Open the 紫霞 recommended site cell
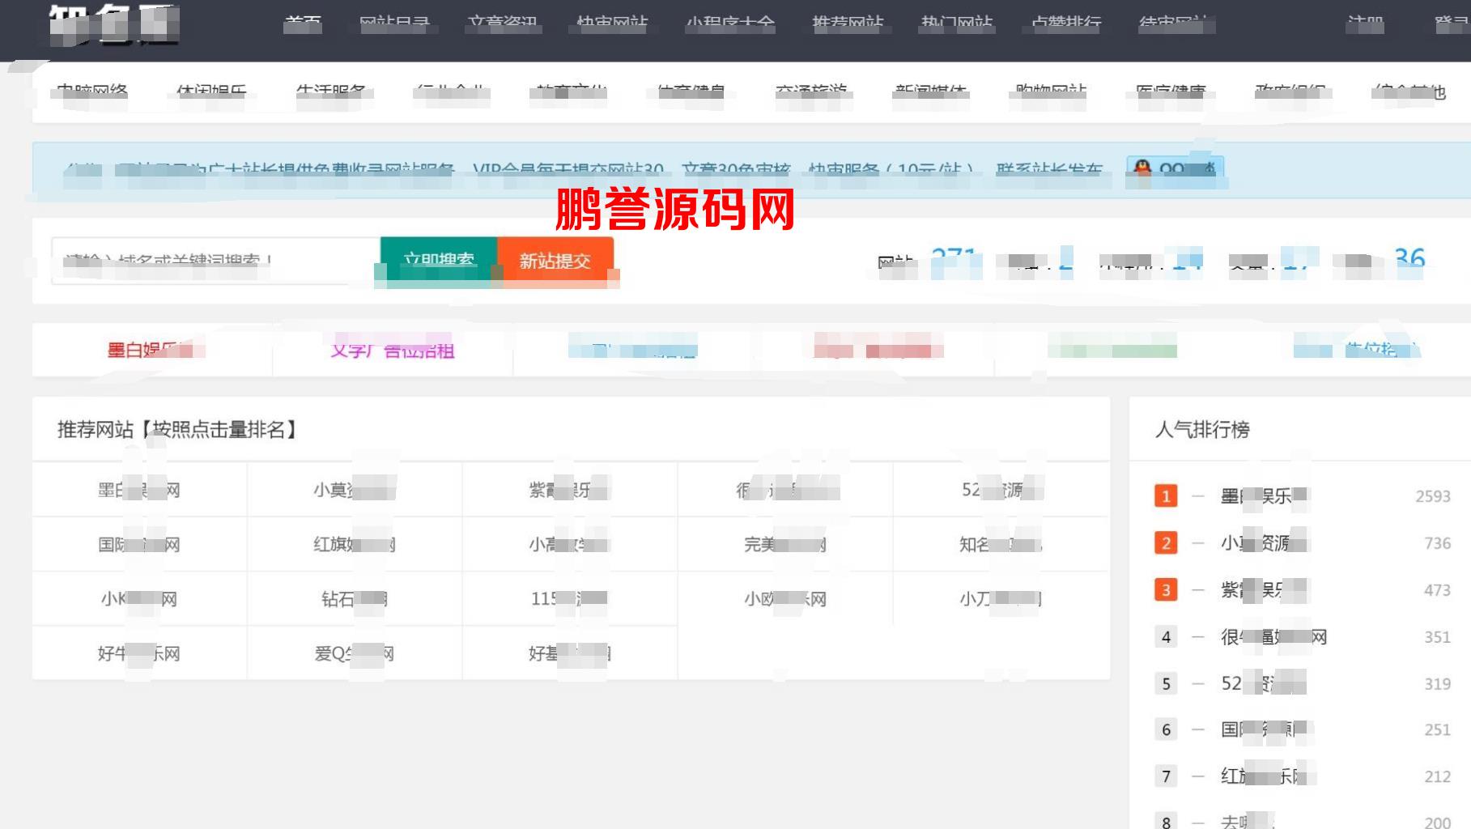Viewport: 1471px width, 829px height. tap(570, 490)
